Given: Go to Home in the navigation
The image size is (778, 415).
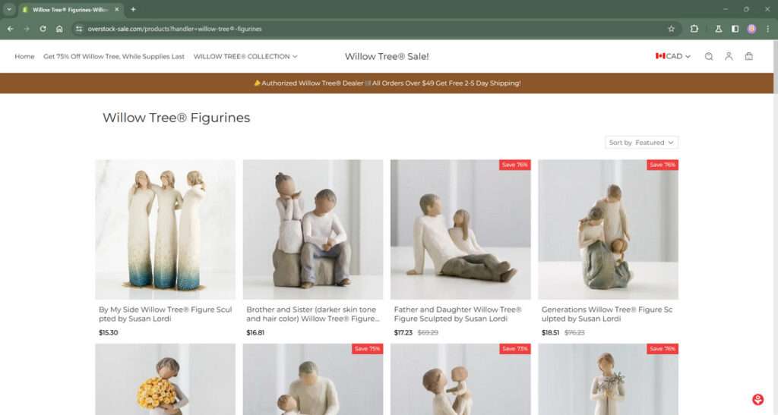Looking at the screenshot, I should tap(25, 56).
